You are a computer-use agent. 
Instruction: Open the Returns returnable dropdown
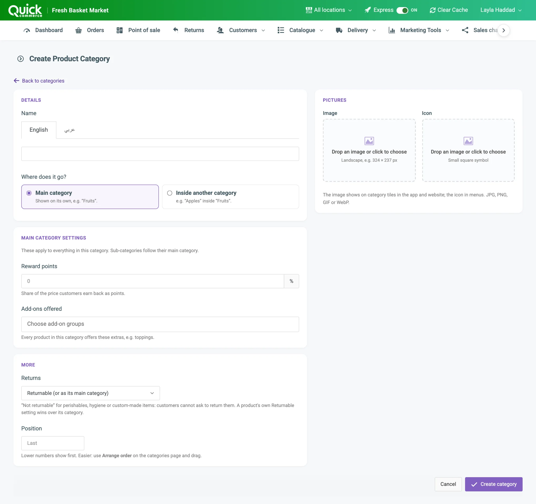point(90,393)
